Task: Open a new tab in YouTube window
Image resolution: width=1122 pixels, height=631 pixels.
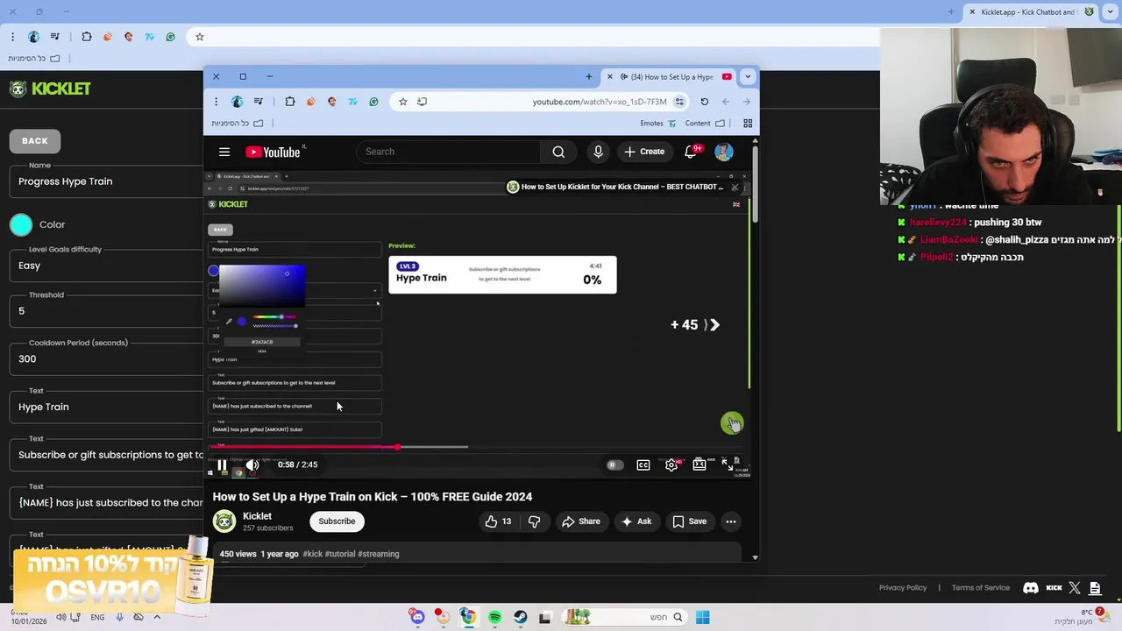Action: tap(589, 76)
